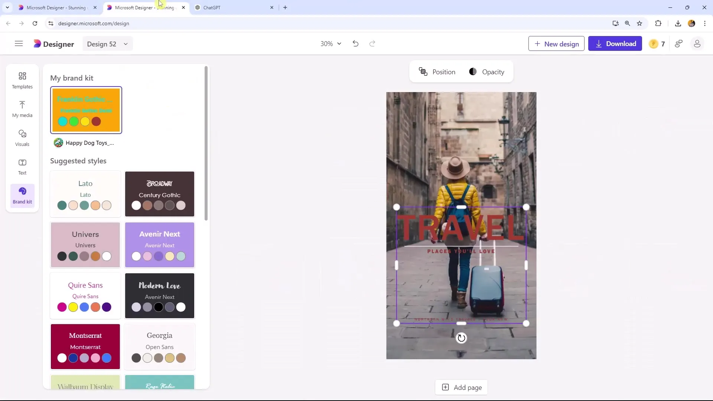Viewport: 713px width, 401px height.
Task: Apply the Rage Italic teal style
Action: (160, 382)
